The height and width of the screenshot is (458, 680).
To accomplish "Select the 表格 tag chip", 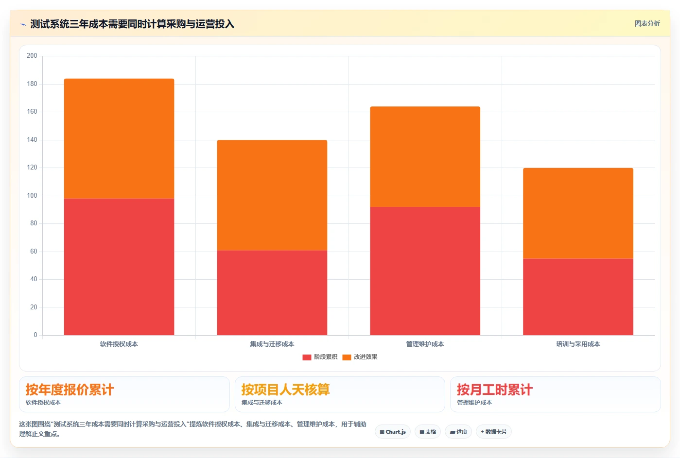I will coord(428,432).
